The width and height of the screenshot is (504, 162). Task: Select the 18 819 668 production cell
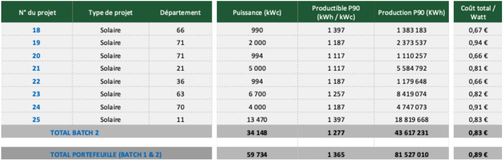point(412,120)
